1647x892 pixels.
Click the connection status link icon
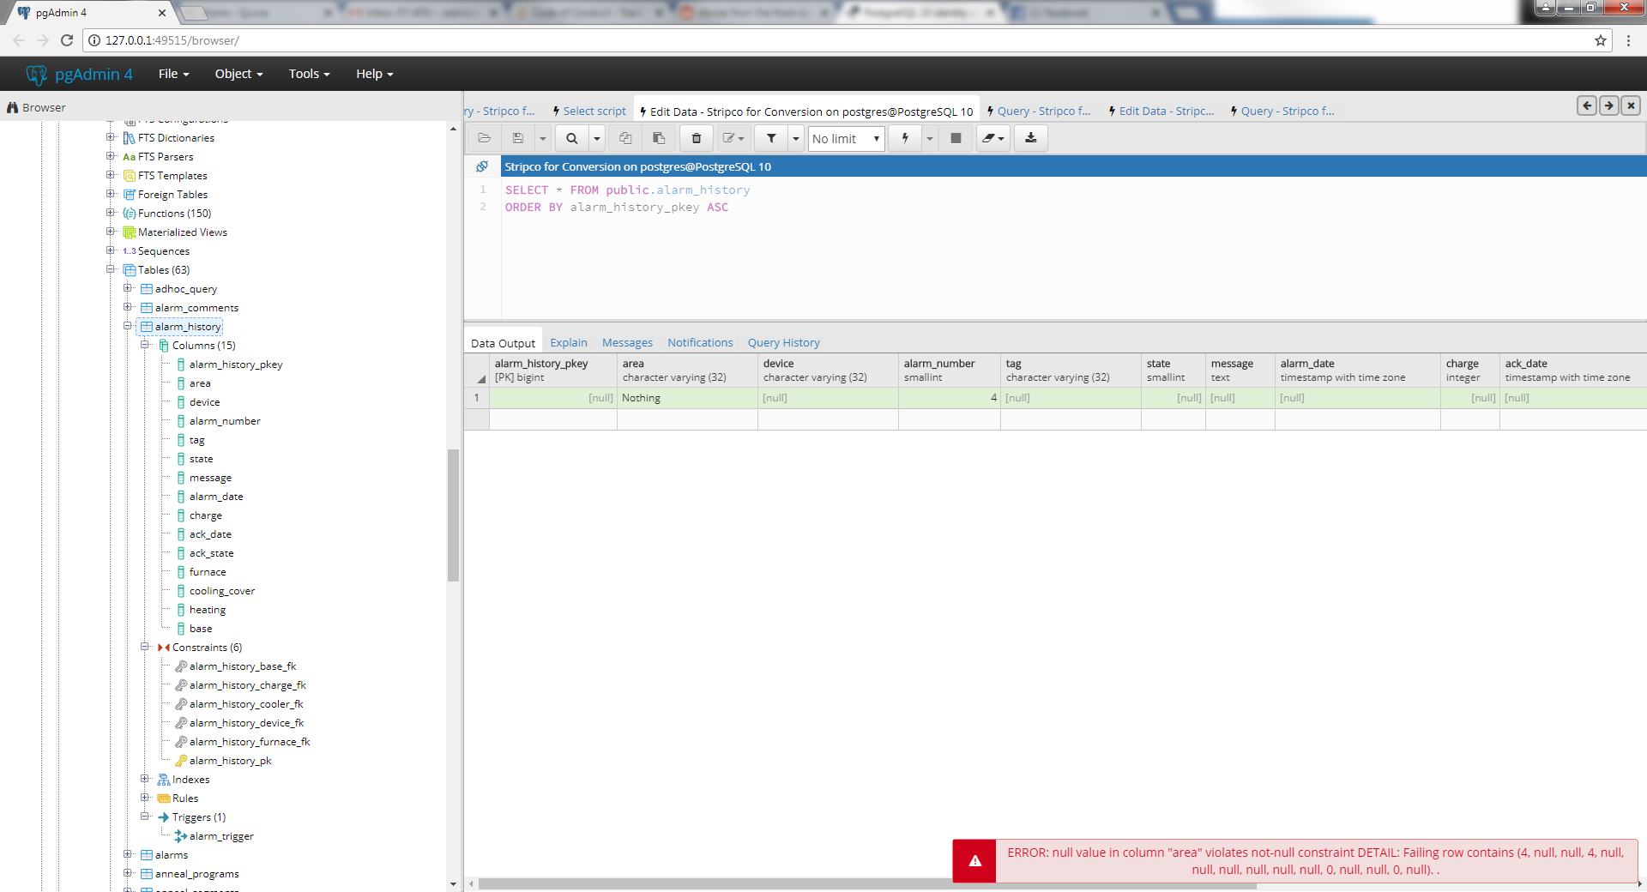(x=482, y=166)
